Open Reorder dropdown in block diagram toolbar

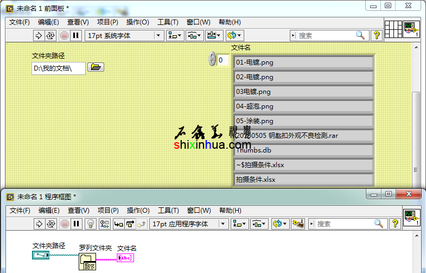click(x=279, y=224)
